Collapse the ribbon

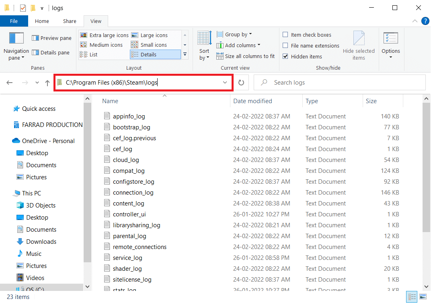(x=415, y=21)
